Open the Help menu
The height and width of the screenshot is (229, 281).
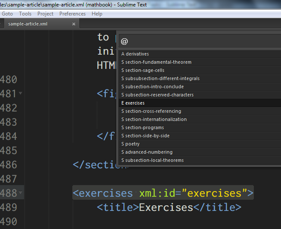97,14
